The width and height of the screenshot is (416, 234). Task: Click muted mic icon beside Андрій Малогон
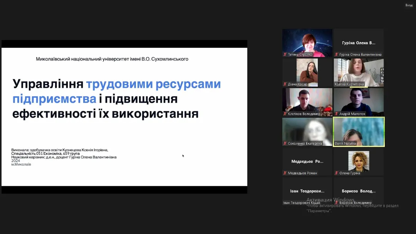click(337, 114)
